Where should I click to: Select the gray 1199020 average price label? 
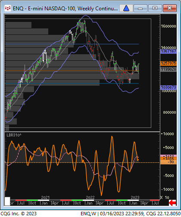point(169,69)
